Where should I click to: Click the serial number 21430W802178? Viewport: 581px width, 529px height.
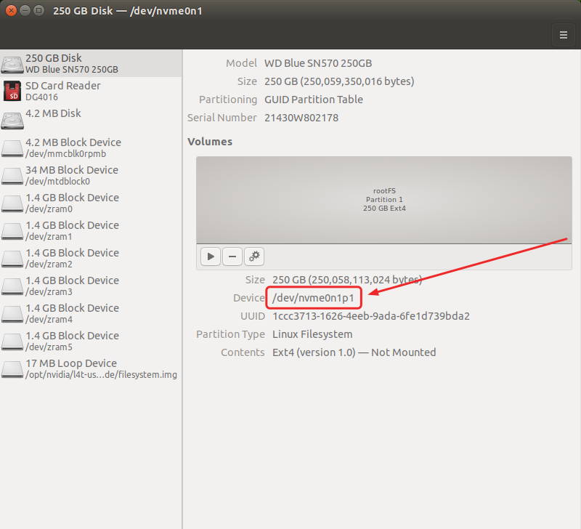[x=301, y=118]
